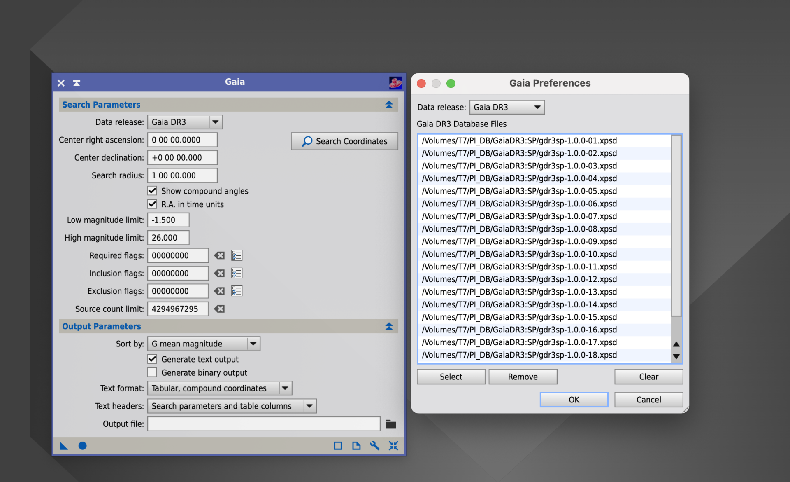Collapse the Search Parameters section
Image resolution: width=790 pixels, height=482 pixels.
(x=389, y=105)
